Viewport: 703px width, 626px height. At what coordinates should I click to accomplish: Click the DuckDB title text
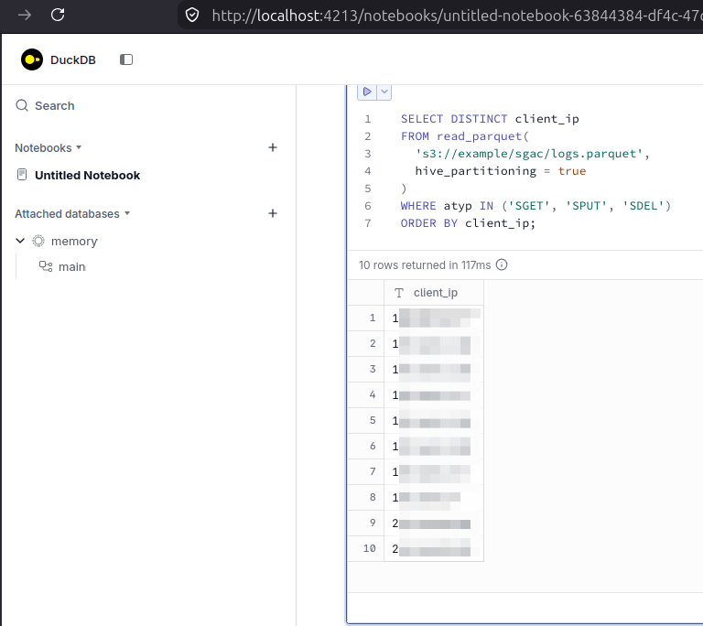73,60
